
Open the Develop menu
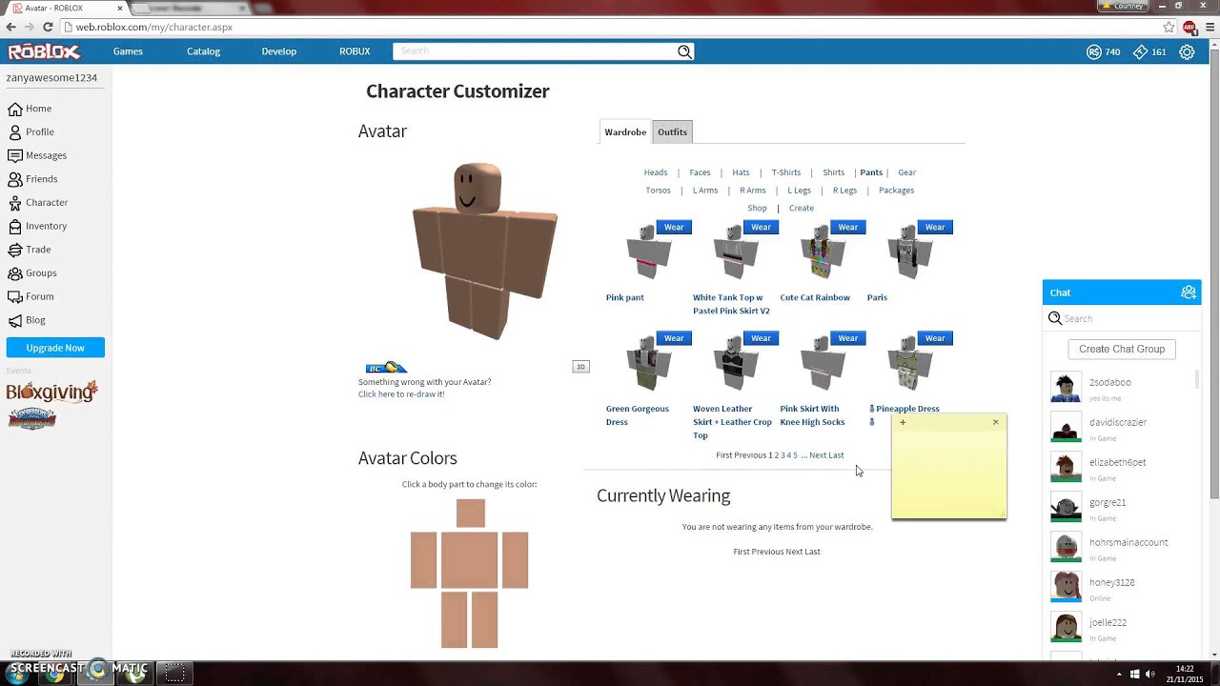click(x=279, y=51)
